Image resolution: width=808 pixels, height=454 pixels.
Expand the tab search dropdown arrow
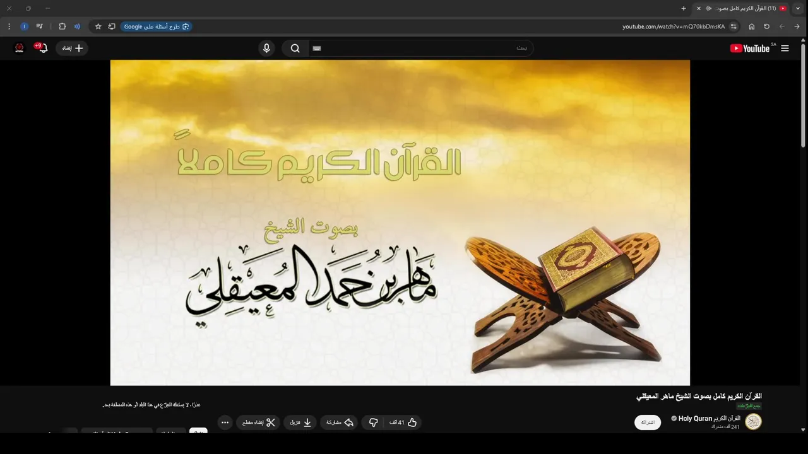click(x=799, y=8)
